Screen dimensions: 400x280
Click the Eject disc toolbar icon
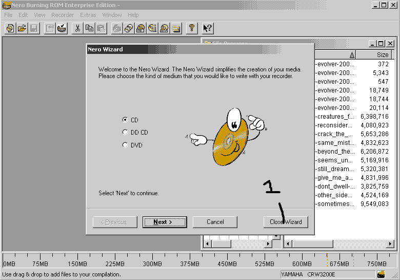pyautogui.click(x=164, y=28)
